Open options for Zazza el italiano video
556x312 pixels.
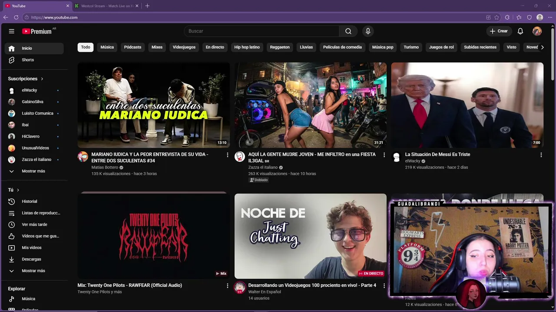(384, 155)
